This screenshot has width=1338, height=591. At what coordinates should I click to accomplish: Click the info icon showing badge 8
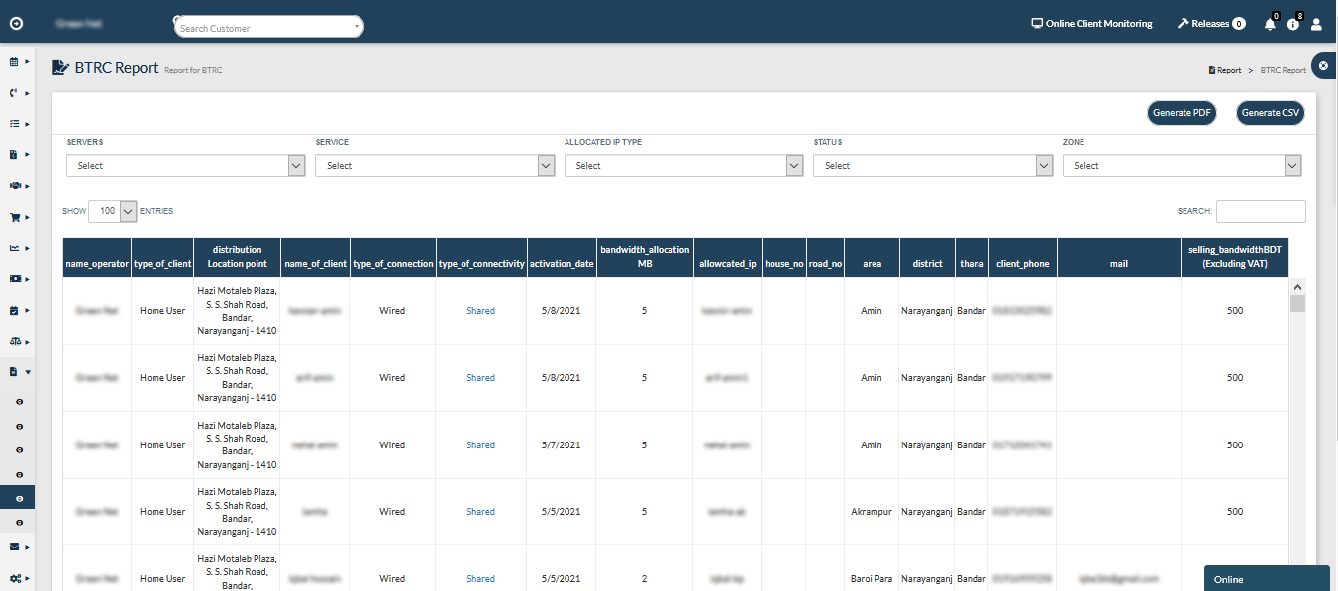coord(1293,24)
